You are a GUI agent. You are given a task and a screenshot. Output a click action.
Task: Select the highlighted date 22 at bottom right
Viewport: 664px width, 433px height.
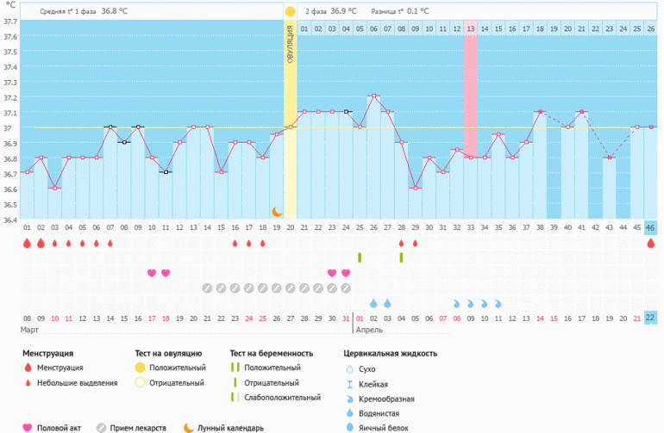coord(650,319)
